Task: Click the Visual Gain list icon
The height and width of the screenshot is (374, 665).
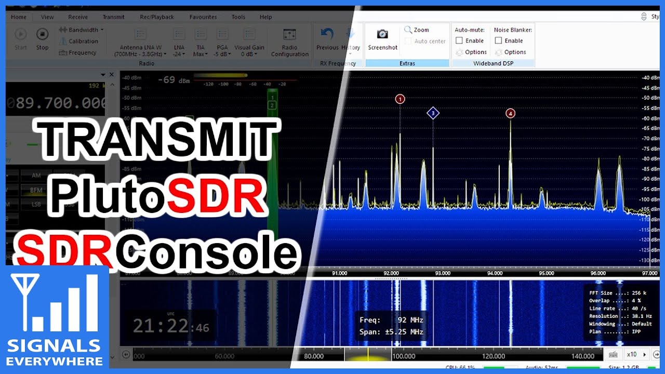Action: [249, 35]
